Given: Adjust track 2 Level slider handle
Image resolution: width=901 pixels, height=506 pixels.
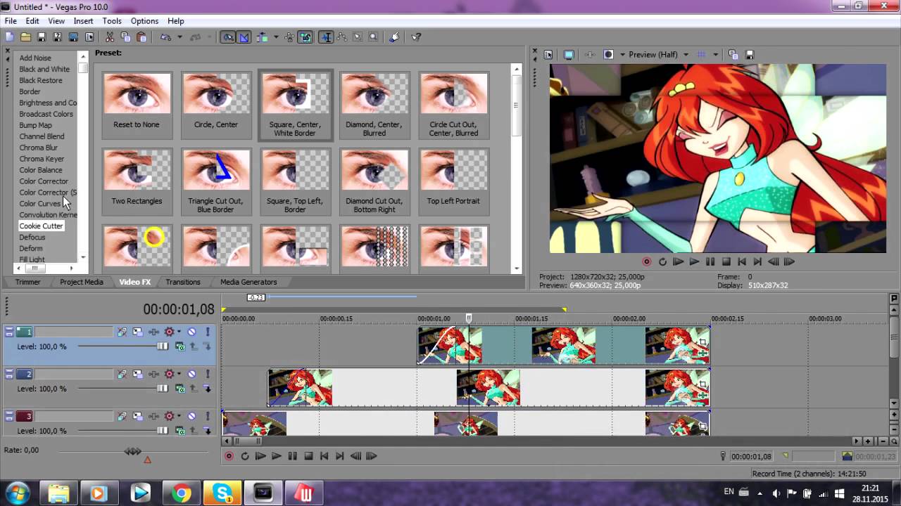Looking at the screenshot, I should pyautogui.click(x=163, y=389).
